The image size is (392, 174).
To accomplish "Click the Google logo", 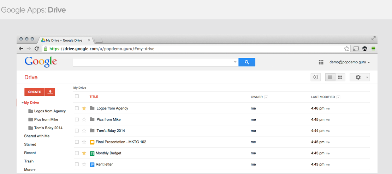I will (41, 62).
